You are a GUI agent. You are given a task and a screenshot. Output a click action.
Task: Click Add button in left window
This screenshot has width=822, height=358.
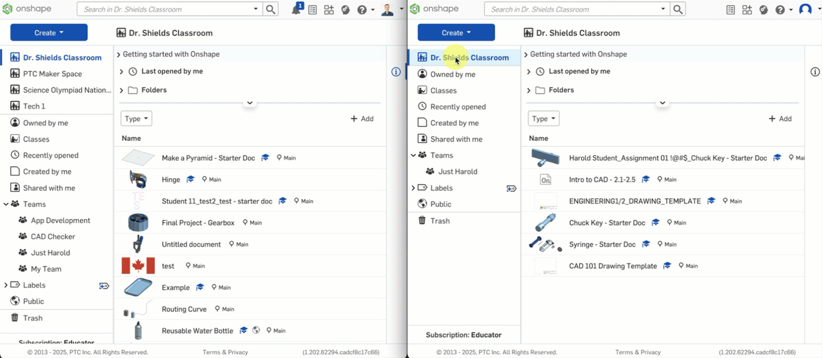pyautogui.click(x=362, y=118)
